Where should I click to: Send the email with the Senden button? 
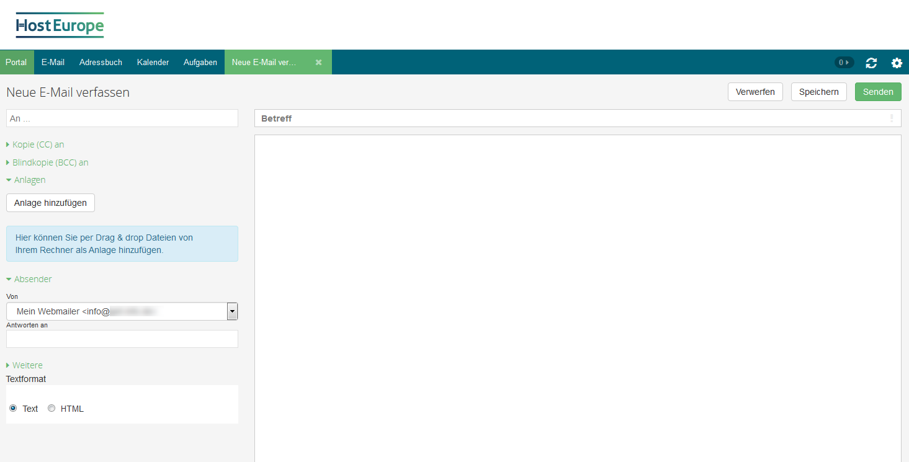pyautogui.click(x=877, y=91)
